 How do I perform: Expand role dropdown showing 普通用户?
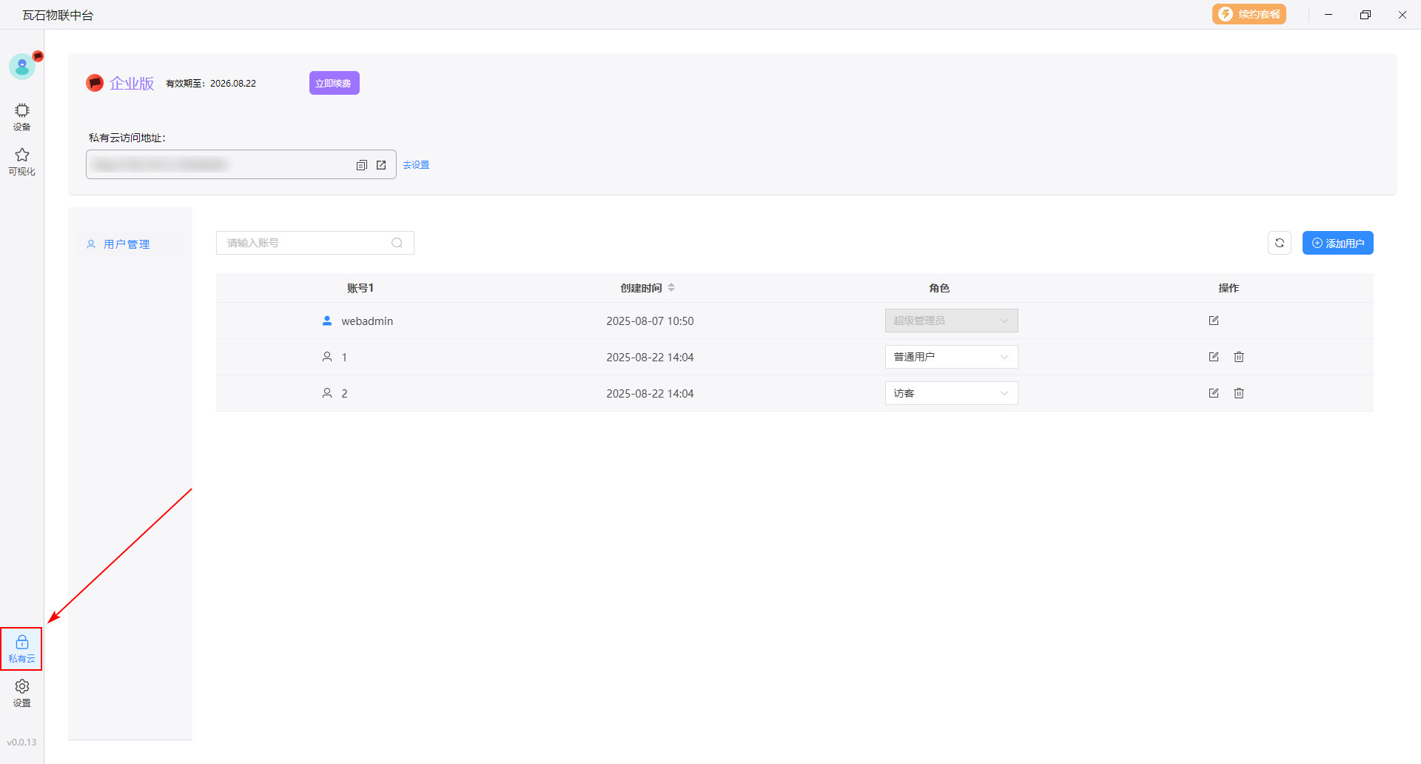pyautogui.click(x=951, y=357)
